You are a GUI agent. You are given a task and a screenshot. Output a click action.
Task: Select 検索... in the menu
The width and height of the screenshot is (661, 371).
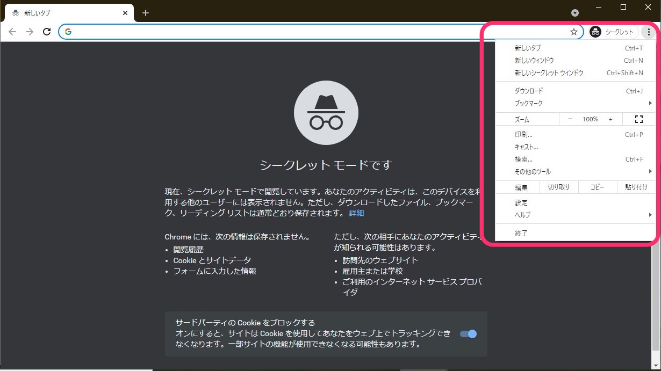coord(575,159)
